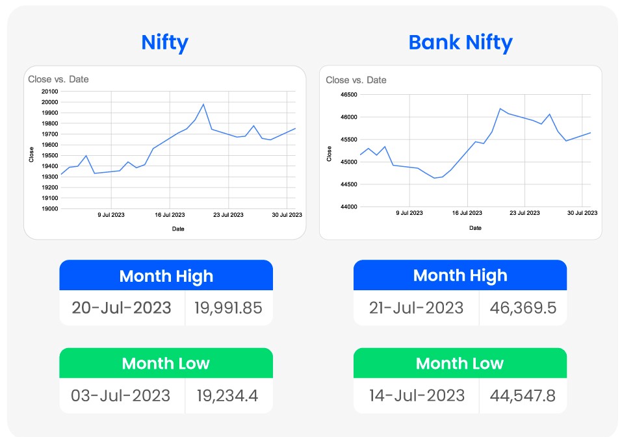Click the 16 Jul 2023 label on Nifty chart
622x437 pixels.
(169, 214)
